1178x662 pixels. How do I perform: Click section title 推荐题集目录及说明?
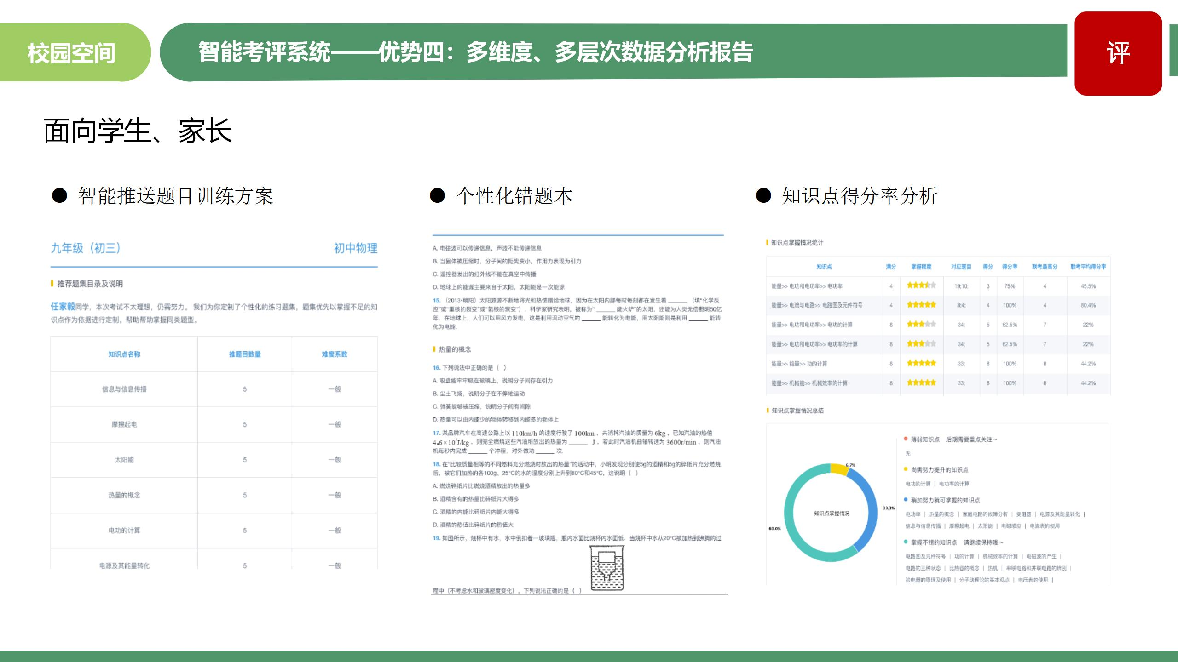pyautogui.click(x=90, y=284)
